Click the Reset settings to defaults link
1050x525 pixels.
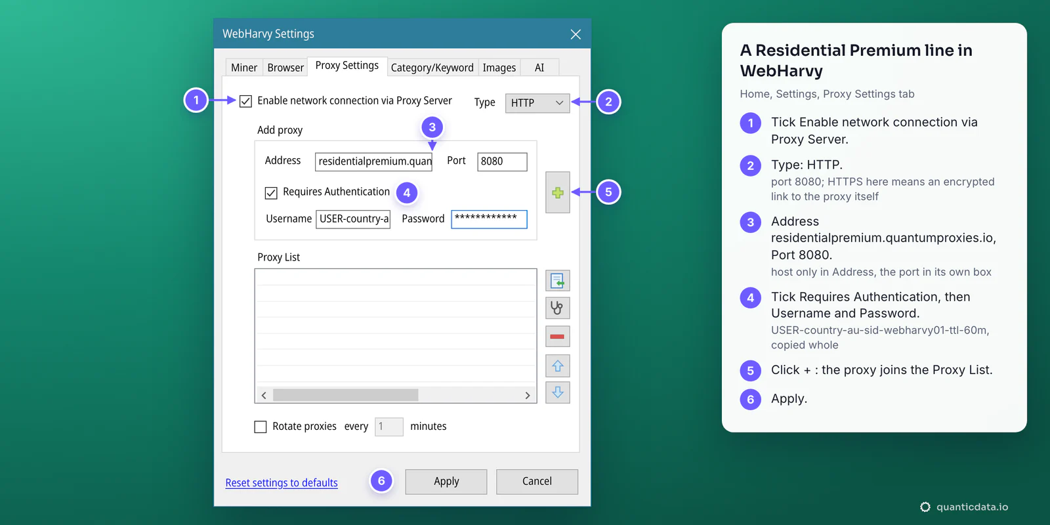coord(282,483)
